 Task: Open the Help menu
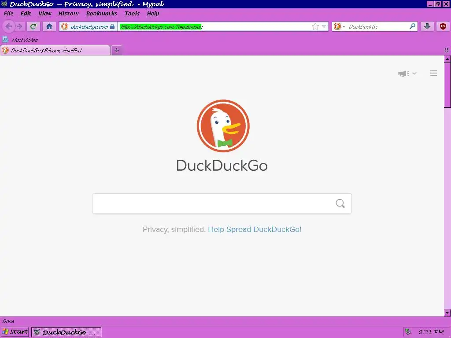click(153, 14)
